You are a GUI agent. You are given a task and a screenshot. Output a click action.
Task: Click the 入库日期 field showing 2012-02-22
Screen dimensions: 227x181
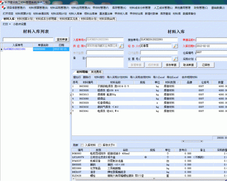(x=211, y=46)
